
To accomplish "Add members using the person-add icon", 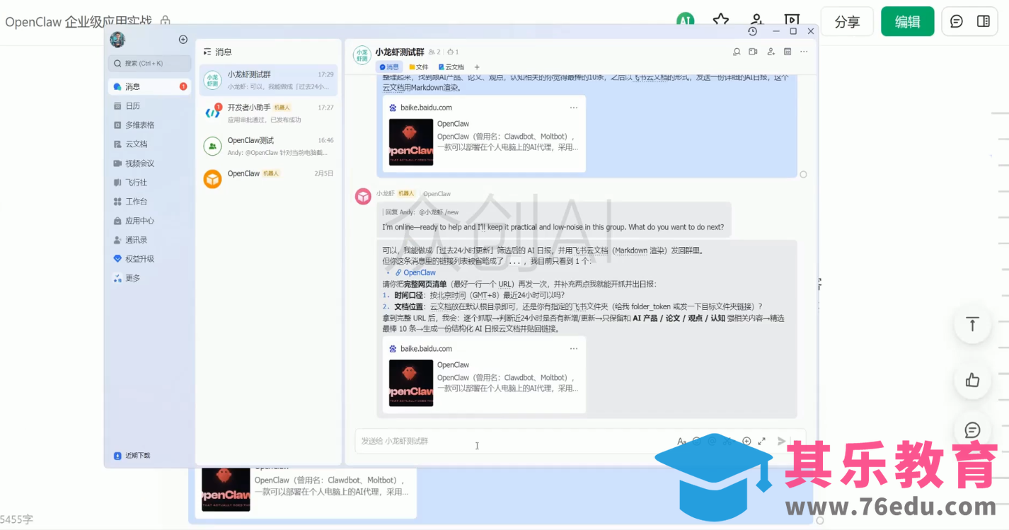I will pos(771,52).
